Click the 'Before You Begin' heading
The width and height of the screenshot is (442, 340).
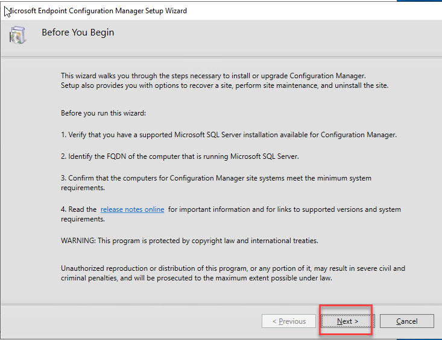pos(78,32)
